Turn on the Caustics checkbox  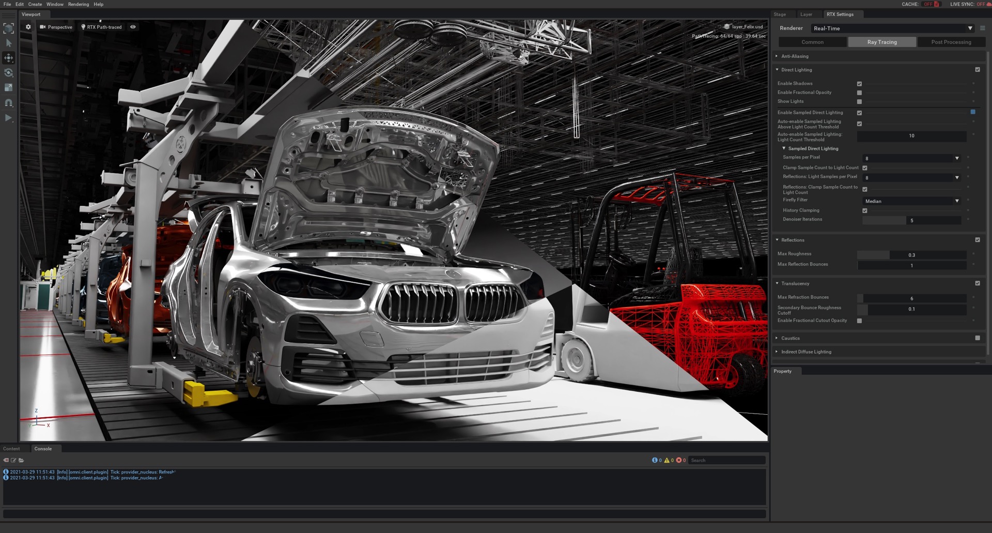click(977, 338)
